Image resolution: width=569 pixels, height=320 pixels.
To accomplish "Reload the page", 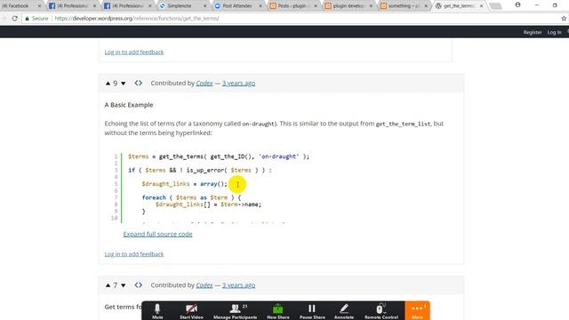I will pos(14,18).
